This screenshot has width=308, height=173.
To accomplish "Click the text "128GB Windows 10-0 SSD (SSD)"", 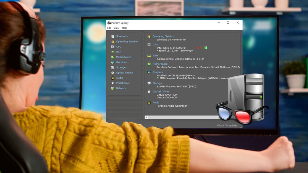I will [176, 86].
